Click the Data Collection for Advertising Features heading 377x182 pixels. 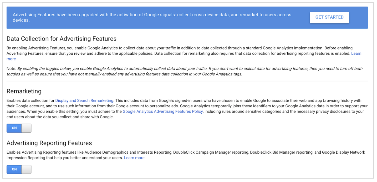[x=62, y=39]
